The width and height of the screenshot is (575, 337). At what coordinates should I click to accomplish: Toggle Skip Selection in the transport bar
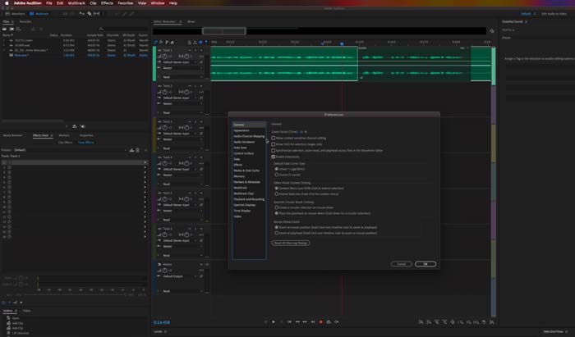click(336, 322)
